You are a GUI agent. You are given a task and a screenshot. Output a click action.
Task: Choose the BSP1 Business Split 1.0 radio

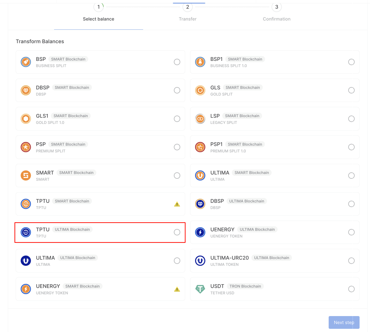pos(351,62)
